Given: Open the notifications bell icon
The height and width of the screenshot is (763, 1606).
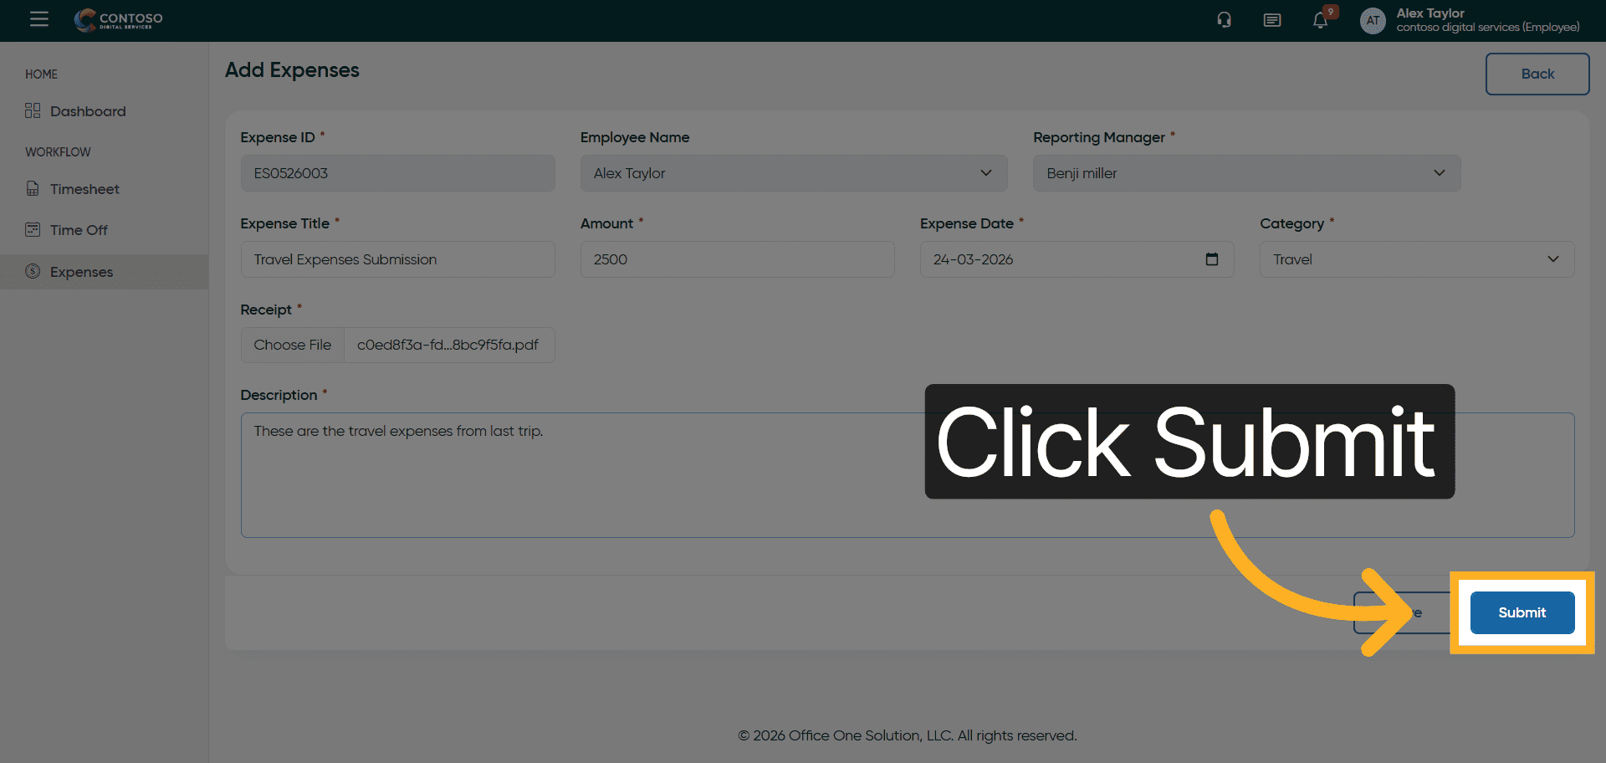Looking at the screenshot, I should pyautogui.click(x=1320, y=21).
